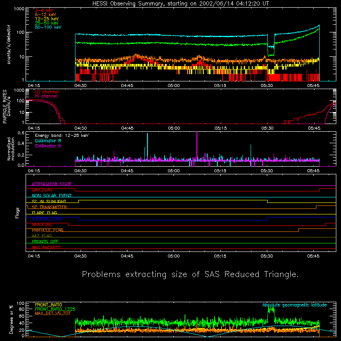Image resolution: width=341 pixels, height=341 pixels.
Task: Select the Collimator 9 legend label
Action: tap(48, 146)
